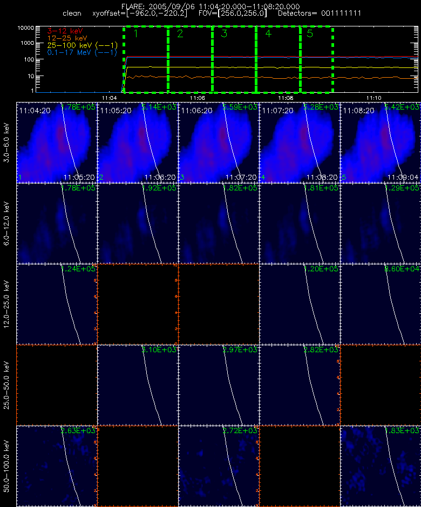Viewport: 421px width, 507px height.
Task: Click the 25-100 keV (--1) legend entry
Action: click(83, 45)
